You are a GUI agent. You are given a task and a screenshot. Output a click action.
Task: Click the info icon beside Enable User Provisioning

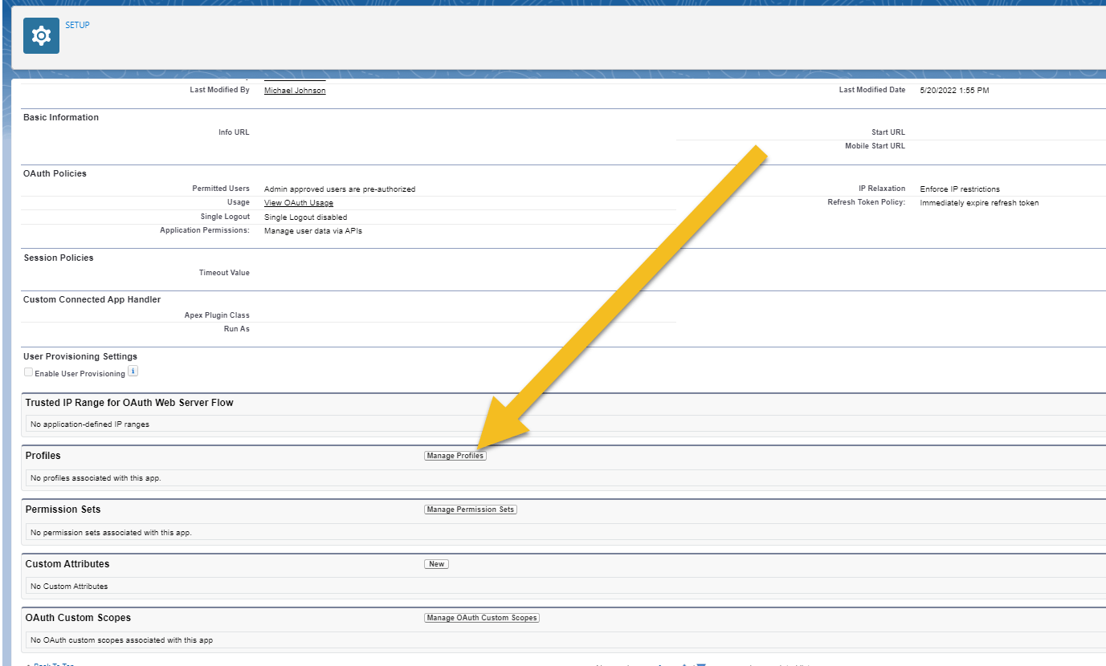pyautogui.click(x=133, y=371)
